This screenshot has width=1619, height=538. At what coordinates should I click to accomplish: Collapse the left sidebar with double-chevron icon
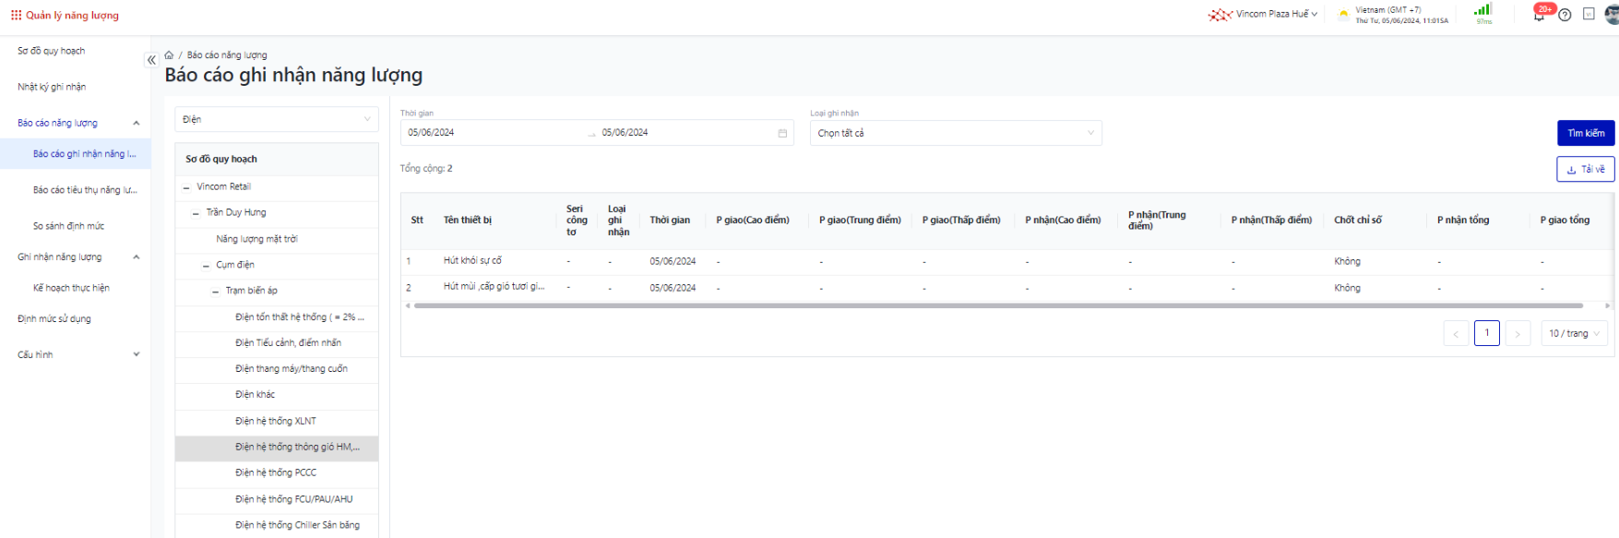151,60
